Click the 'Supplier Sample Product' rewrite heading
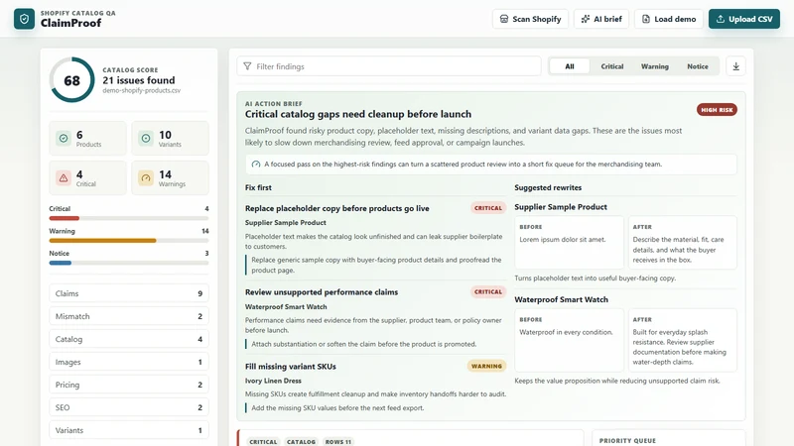The height and width of the screenshot is (446, 794). [x=561, y=207]
